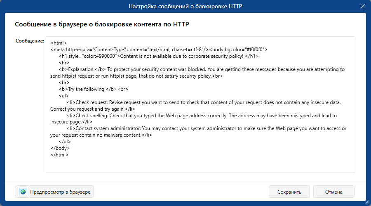Open Предпросмотр в браузере preview
Screen dimensions: 371x206
tap(54, 192)
